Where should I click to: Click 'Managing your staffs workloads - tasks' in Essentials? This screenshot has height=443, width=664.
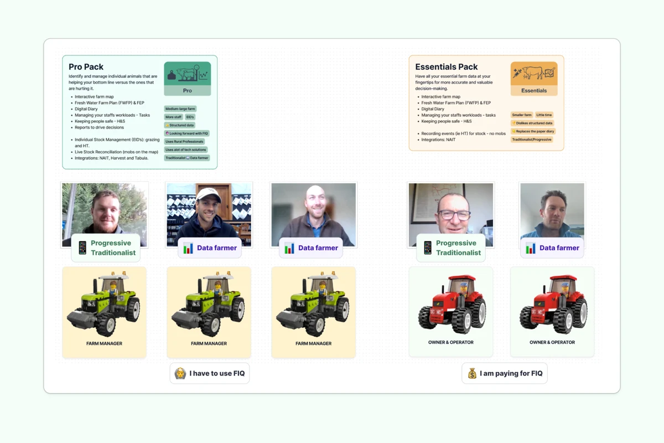(x=459, y=115)
